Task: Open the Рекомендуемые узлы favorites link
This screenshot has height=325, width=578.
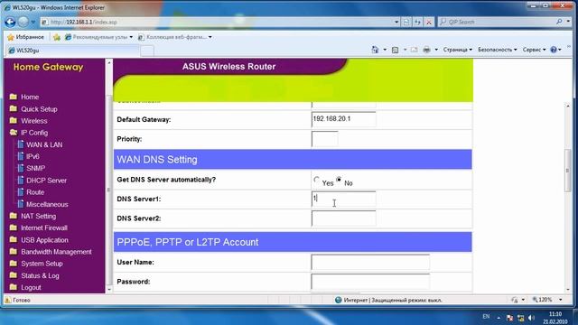Action: (98, 37)
